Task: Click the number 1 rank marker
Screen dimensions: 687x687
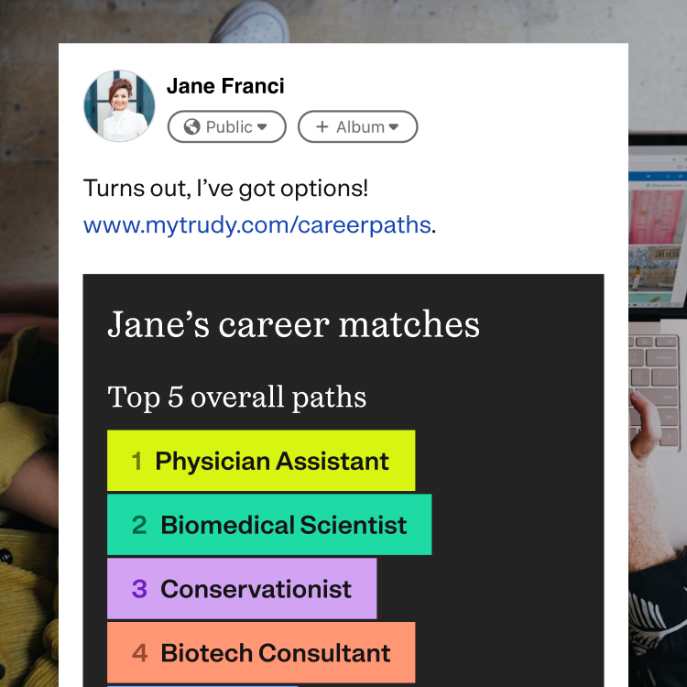Action: pos(136,462)
